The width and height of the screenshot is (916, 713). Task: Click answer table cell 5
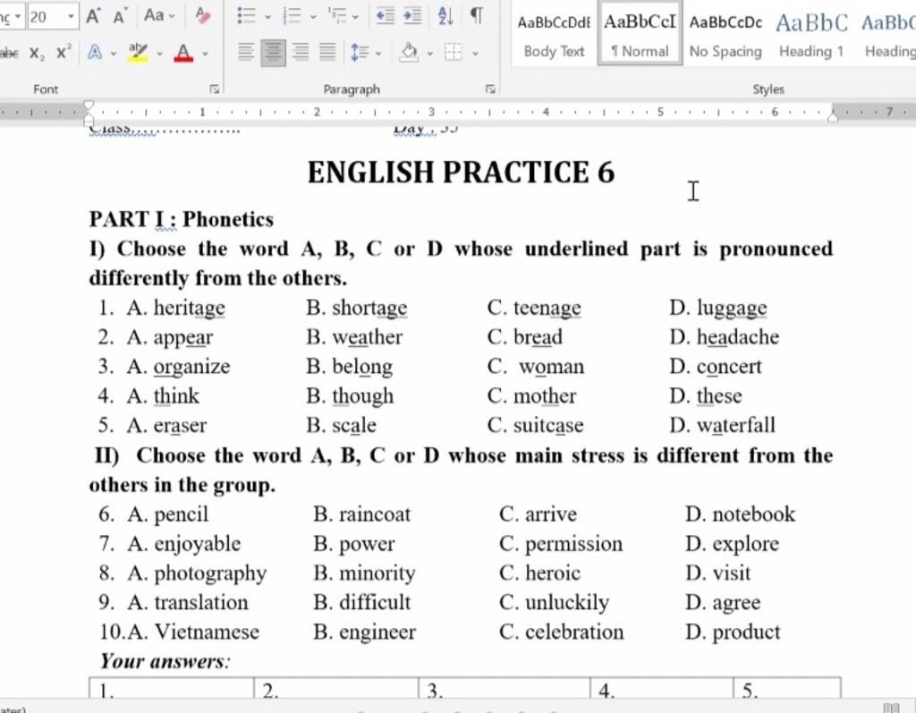pos(787,688)
